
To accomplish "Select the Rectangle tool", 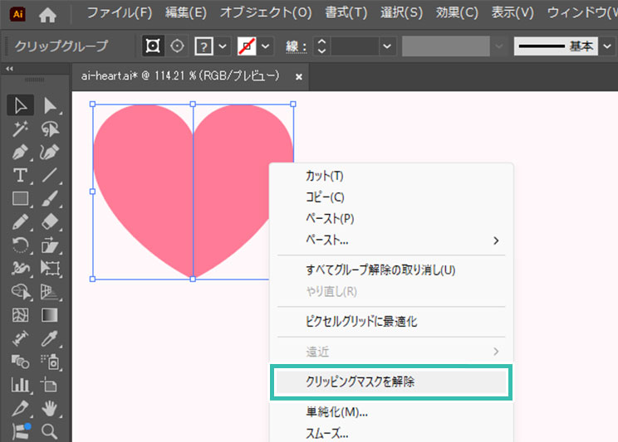I will [21, 199].
